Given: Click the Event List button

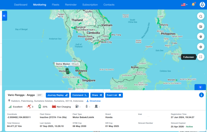Looking at the screenshot, I should [x=114, y=95].
